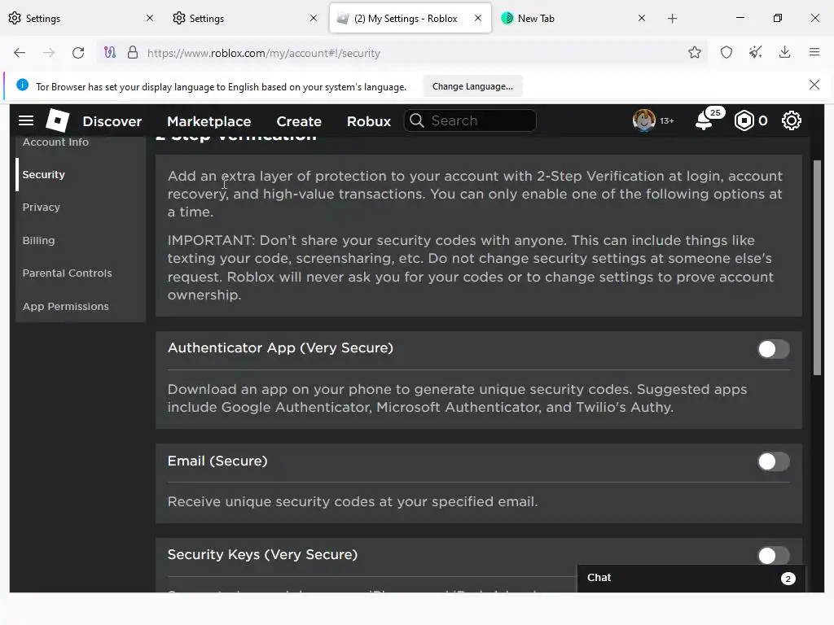
Task: Open the Tor circuit display icon
Action: pos(110,53)
